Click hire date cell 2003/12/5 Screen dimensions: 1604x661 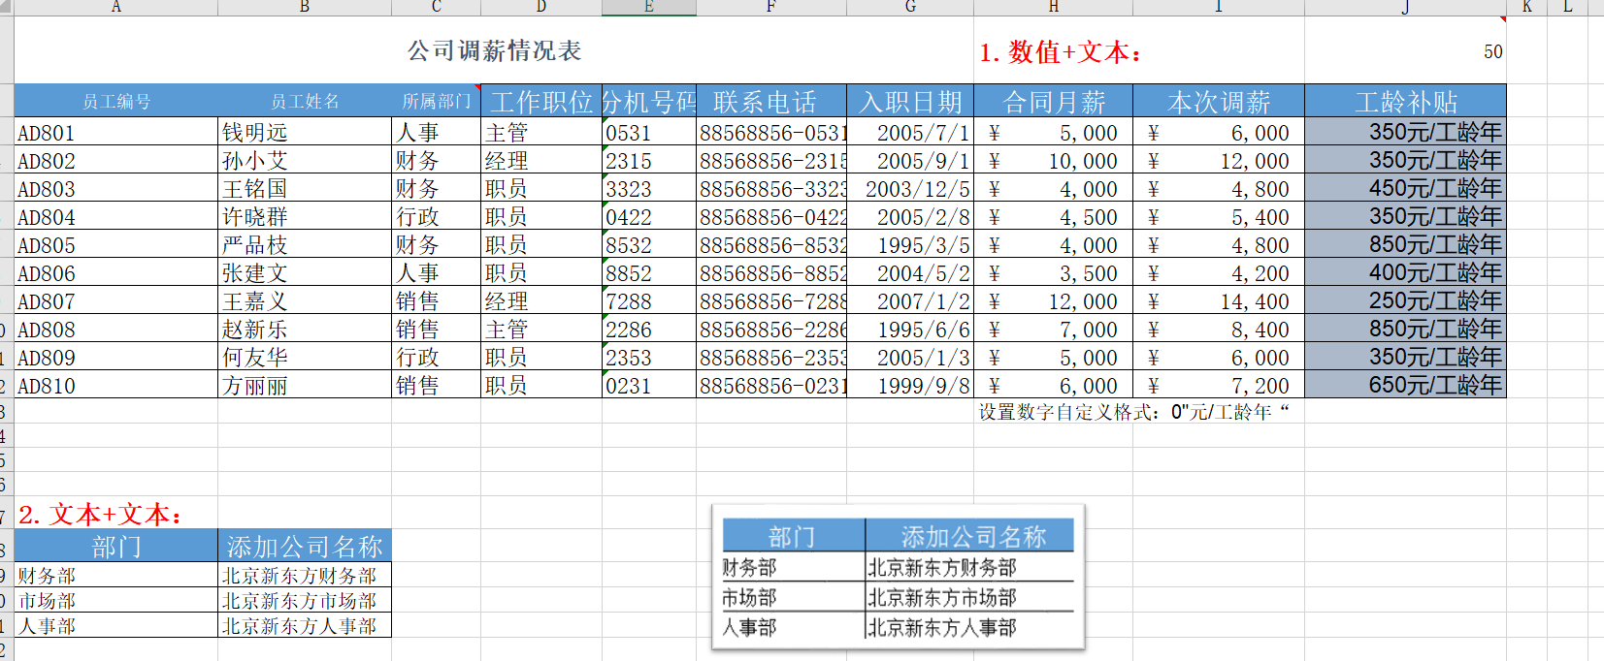[910, 189]
